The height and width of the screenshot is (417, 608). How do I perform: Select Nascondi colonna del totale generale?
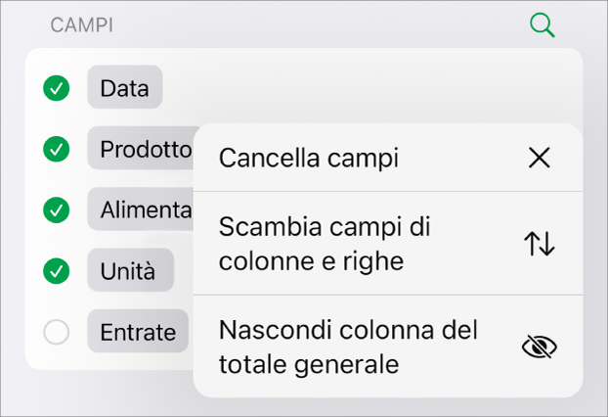[348, 347]
